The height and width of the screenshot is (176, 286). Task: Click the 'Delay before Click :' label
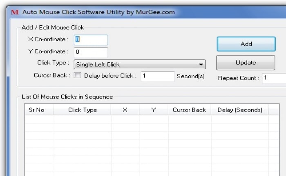pos(110,76)
